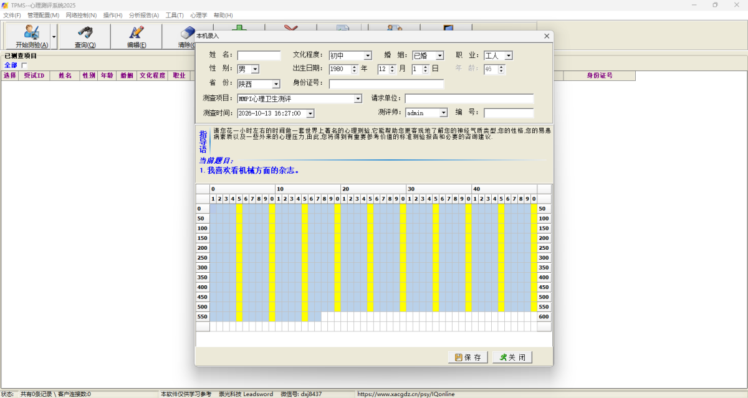Open the 心理学 menu
Viewport: 748px width, 398px height.
coord(198,15)
